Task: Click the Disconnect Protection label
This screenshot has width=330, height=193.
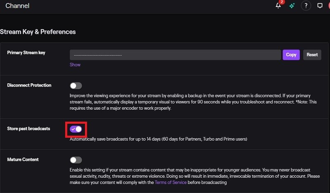Action: click(29, 85)
